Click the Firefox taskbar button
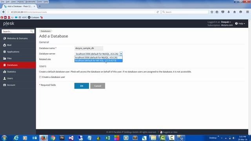The width and height of the screenshot is (251, 141). [44, 138]
